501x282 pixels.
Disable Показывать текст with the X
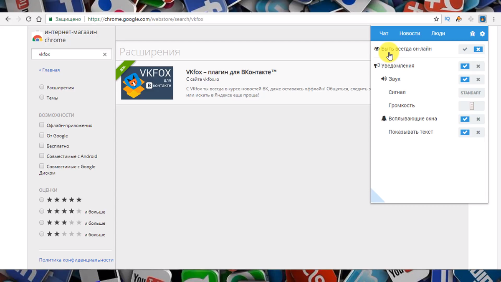click(x=478, y=132)
